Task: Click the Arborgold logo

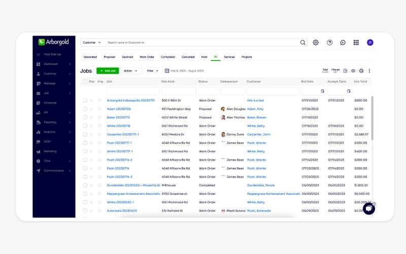Action: (54, 42)
